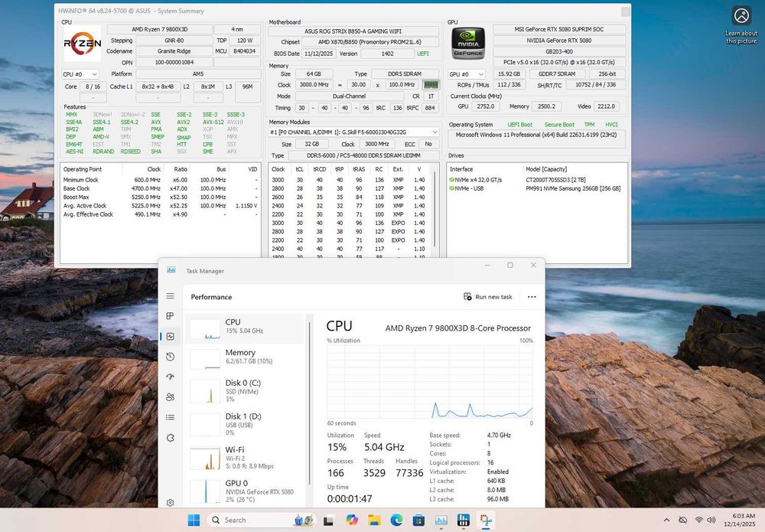This screenshot has height=532, width=765.
Task: Select Wi-Fi in Task Manager performance list
Action: (x=245, y=457)
